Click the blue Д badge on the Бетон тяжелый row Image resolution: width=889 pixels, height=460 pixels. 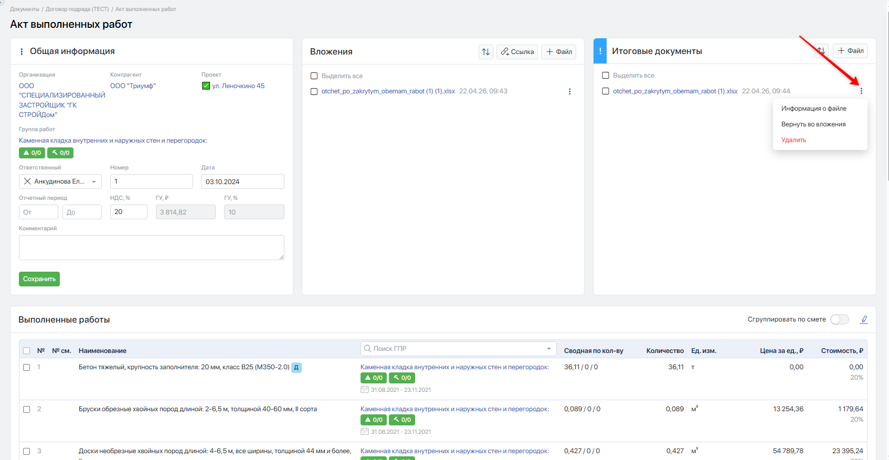(297, 367)
